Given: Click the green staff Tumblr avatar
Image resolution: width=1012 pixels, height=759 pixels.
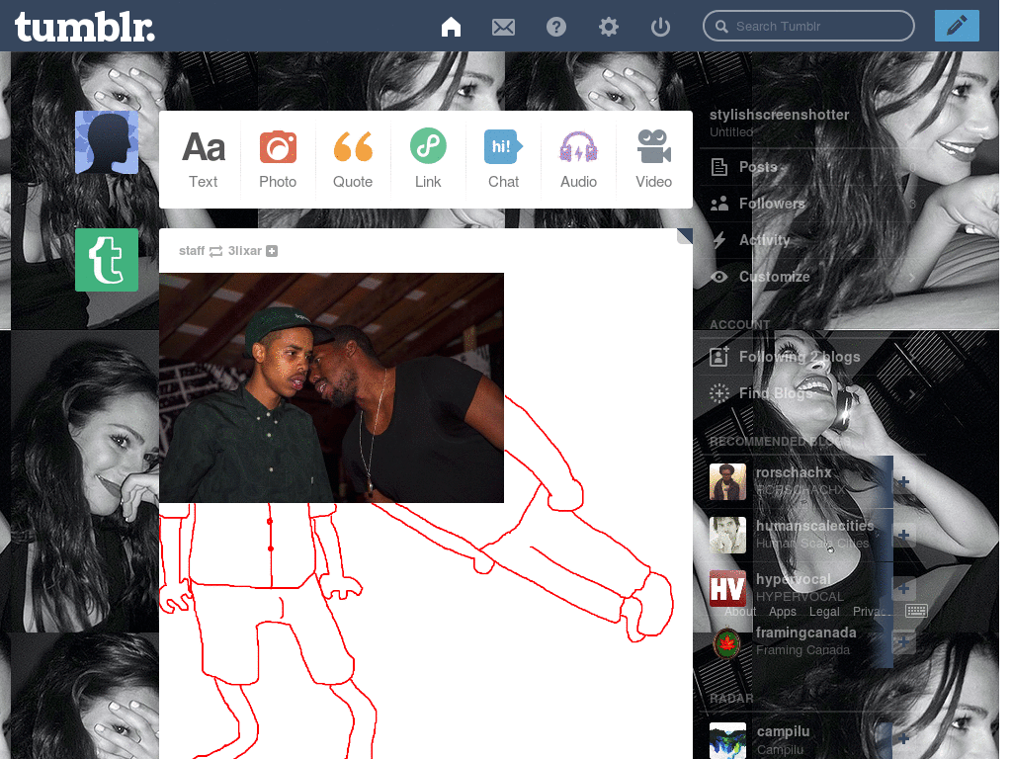Looking at the screenshot, I should [x=107, y=260].
